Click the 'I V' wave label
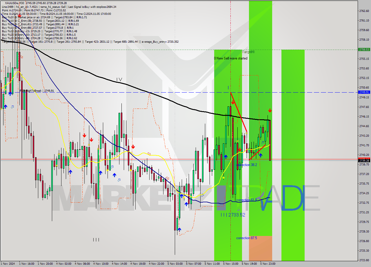 point(119,79)
